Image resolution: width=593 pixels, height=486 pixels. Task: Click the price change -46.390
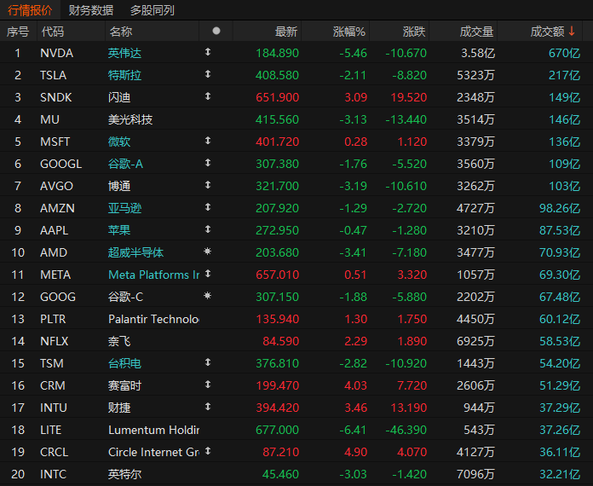pos(406,430)
